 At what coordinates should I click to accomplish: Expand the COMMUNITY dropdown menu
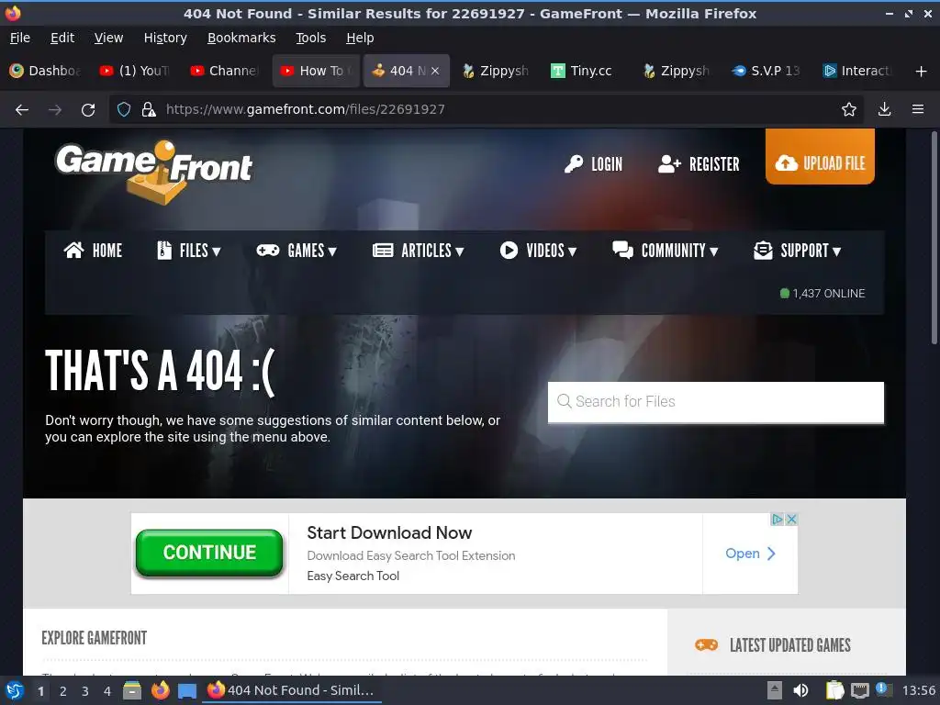[665, 250]
